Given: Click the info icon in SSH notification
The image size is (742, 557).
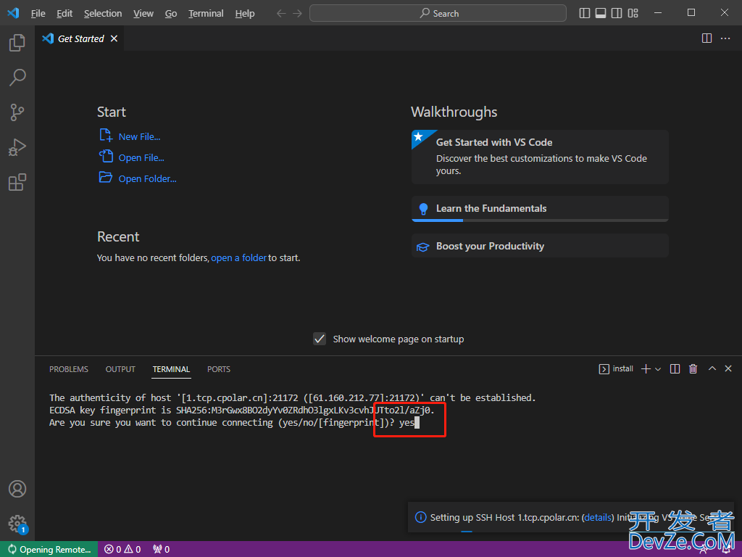Looking at the screenshot, I should (421, 517).
